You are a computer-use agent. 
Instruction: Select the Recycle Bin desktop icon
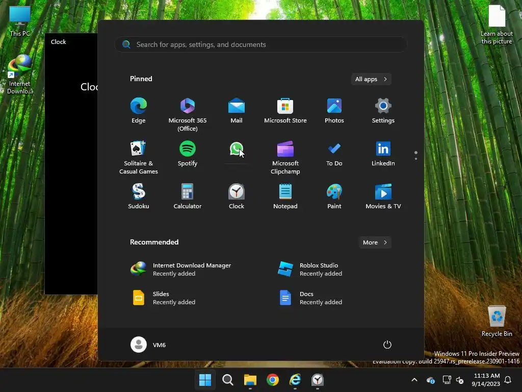coord(497,321)
